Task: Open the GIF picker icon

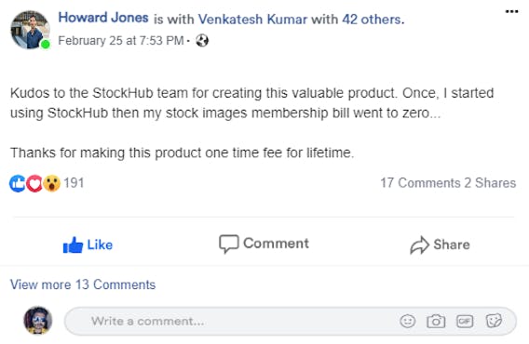Action: pyautogui.click(x=465, y=321)
